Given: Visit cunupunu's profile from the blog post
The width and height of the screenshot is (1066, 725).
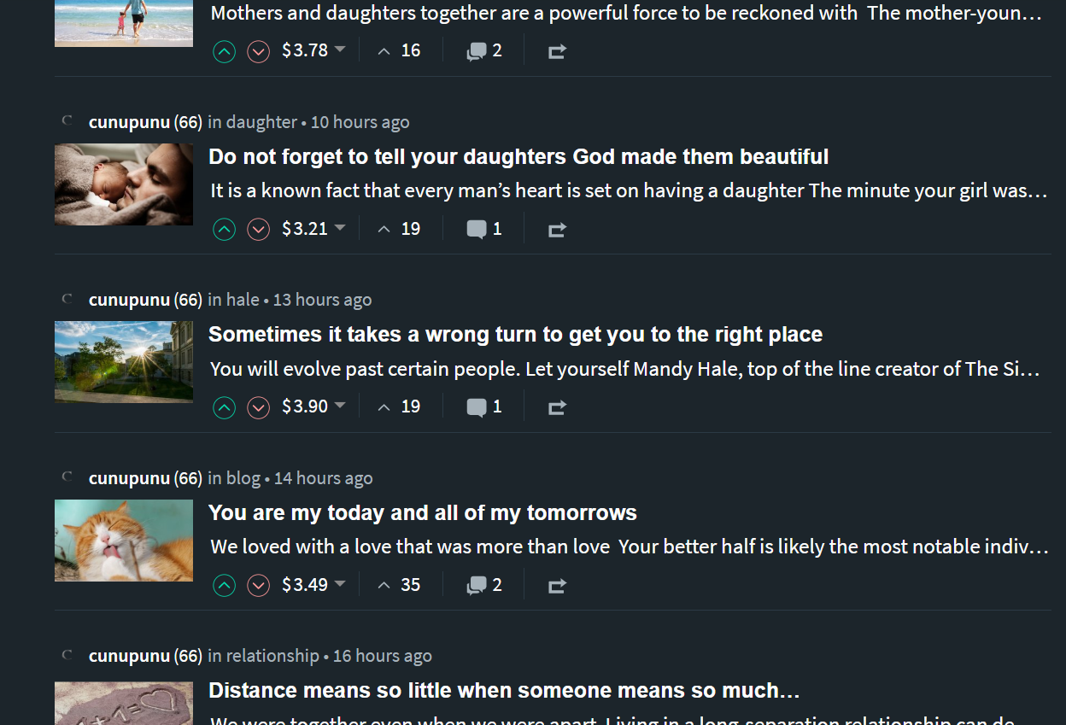Looking at the screenshot, I should pos(129,478).
